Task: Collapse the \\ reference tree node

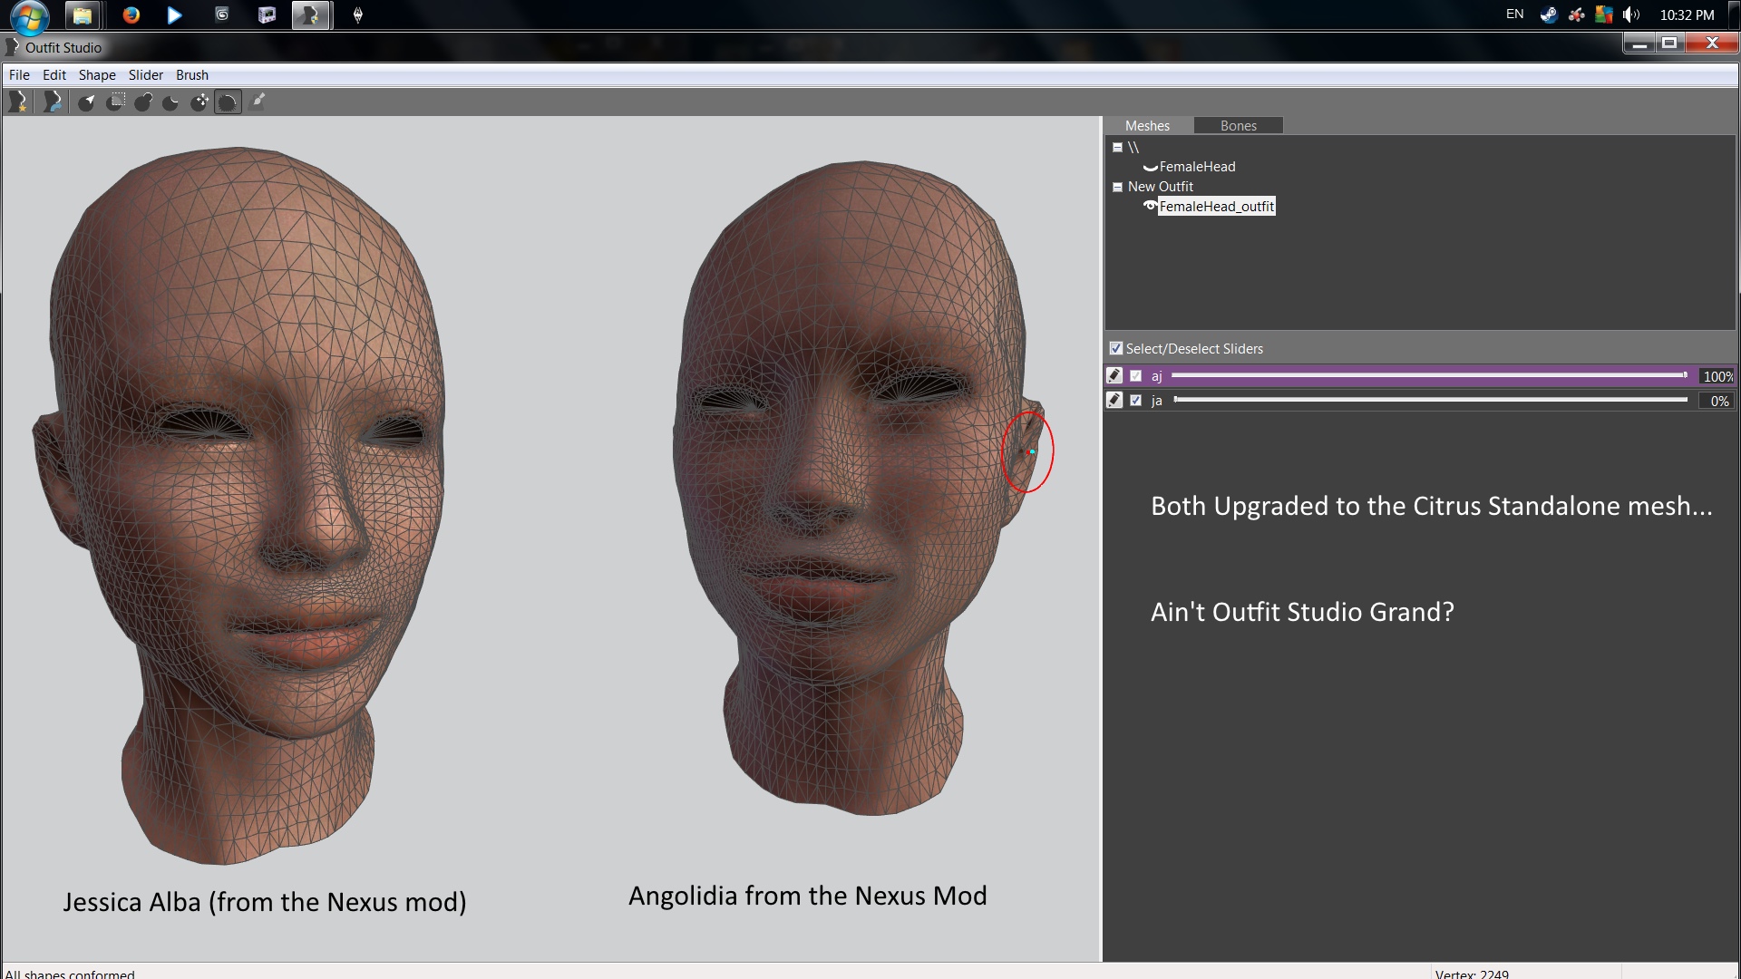Action: [x=1117, y=147]
